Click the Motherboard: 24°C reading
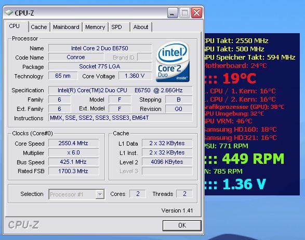305x240 pixels. [x=235, y=66]
